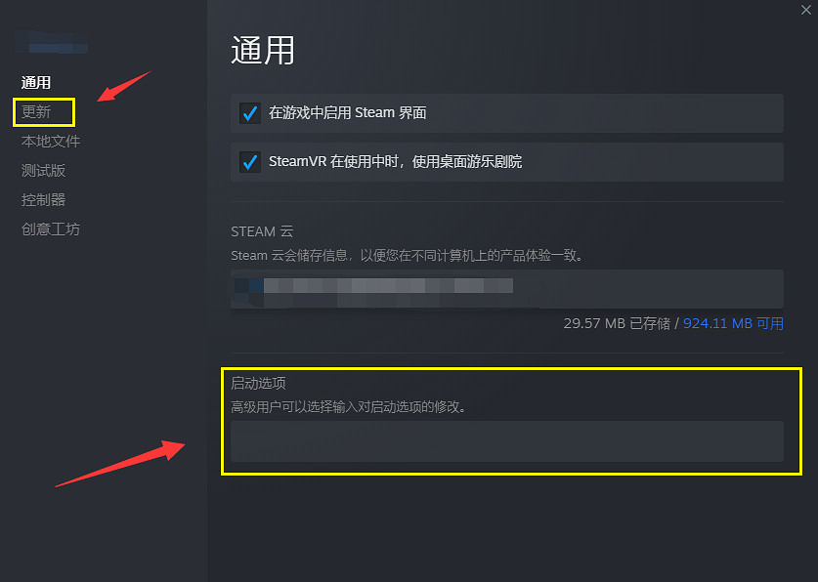Viewport: 818px width, 582px height.
Task: Click the 启动选项 text input field
Action: (507, 441)
